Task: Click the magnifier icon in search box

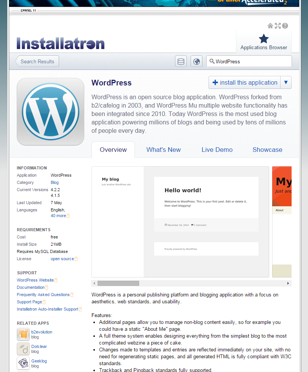Action: (212, 61)
